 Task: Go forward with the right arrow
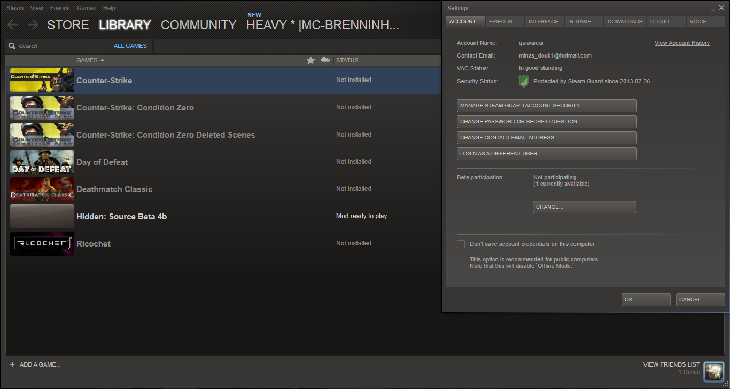coord(33,25)
